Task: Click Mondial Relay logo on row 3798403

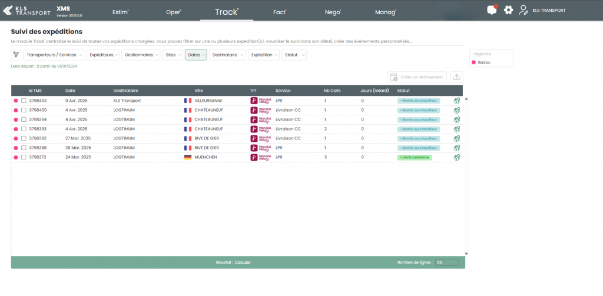Action: (261, 101)
